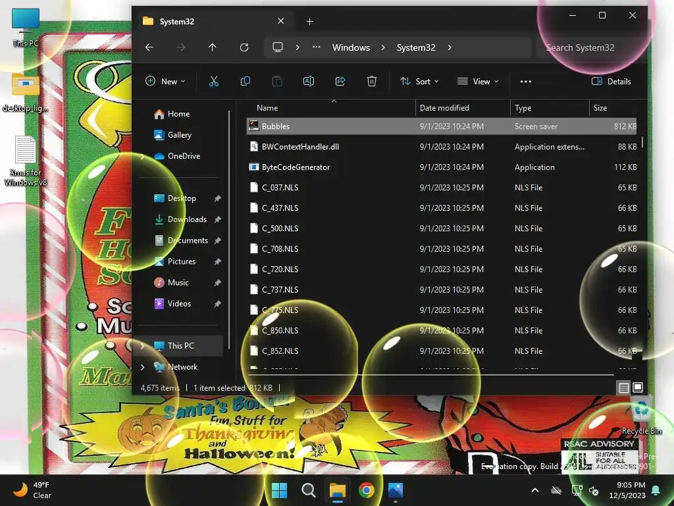
Task: Open Photos app from taskbar
Action: click(396, 490)
